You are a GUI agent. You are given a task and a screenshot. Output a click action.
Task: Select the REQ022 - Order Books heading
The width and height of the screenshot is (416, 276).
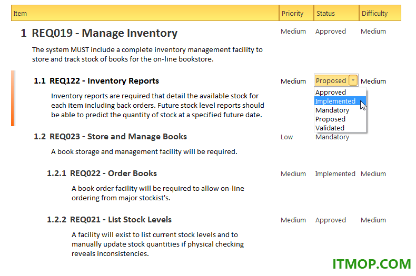tap(113, 173)
